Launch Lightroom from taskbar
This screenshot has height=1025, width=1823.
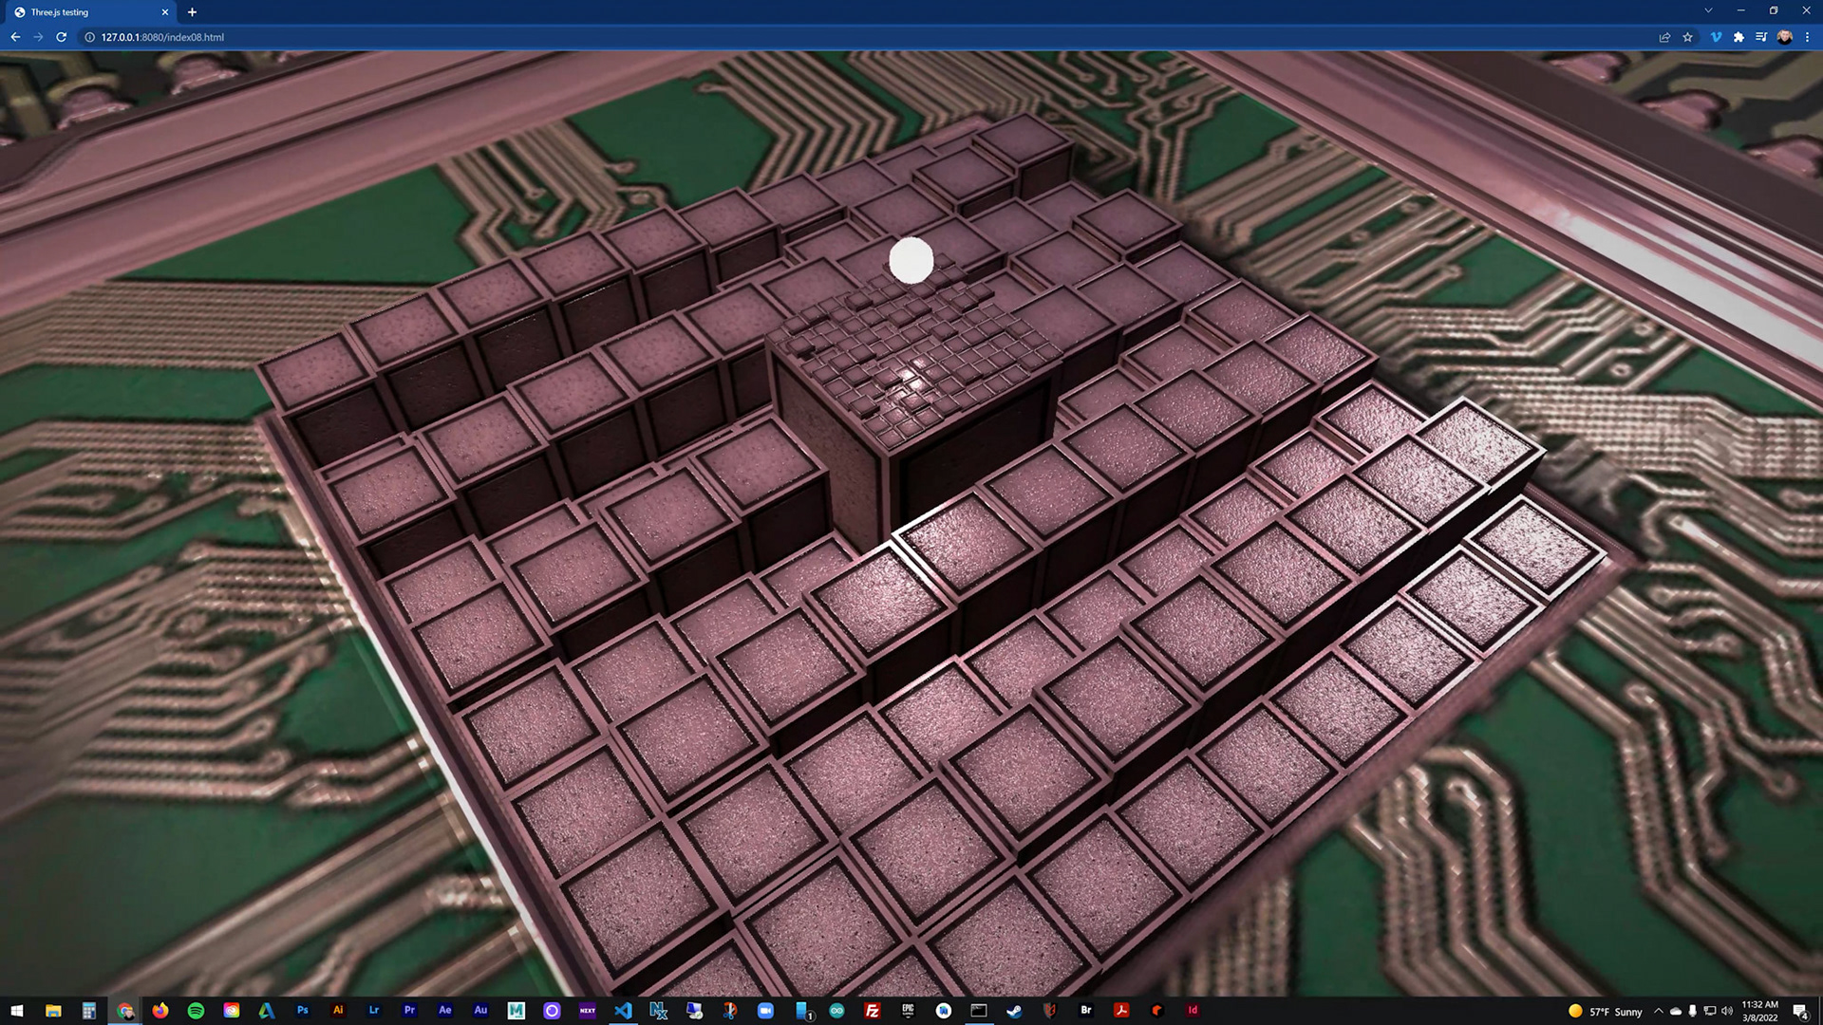point(373,1010)
